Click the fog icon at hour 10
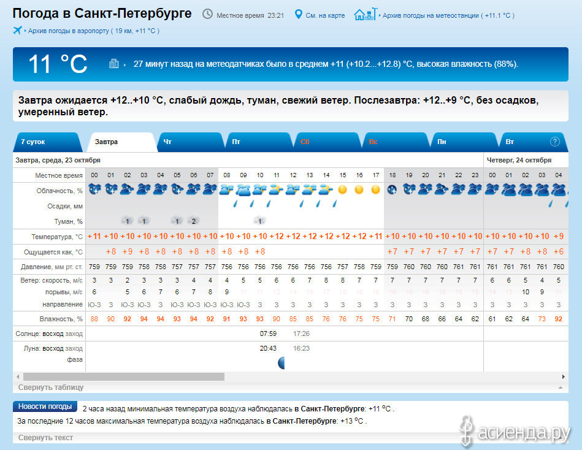 click(259, 221)
